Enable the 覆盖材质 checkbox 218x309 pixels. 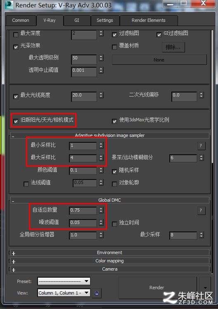(x=114, y=47)
